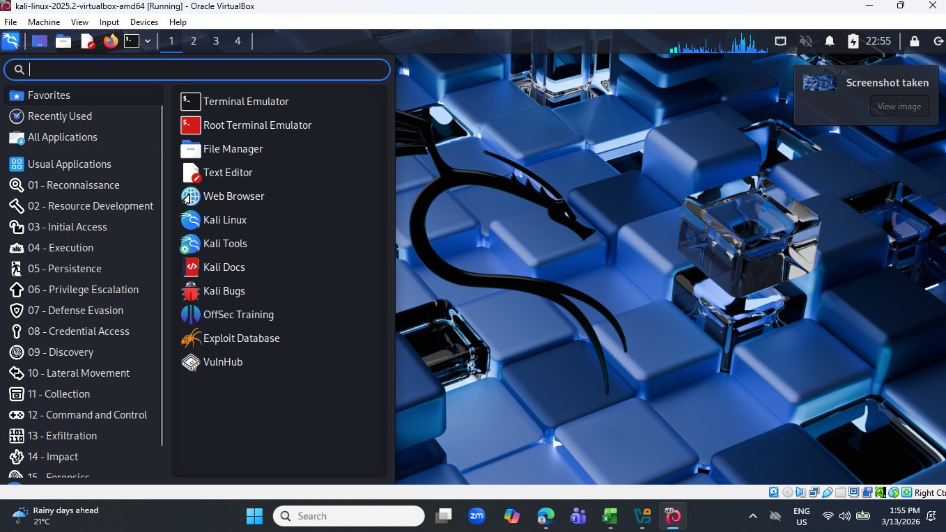Select the Favorites category
Screen dimensions: 946x532
(x=84, y=95)
